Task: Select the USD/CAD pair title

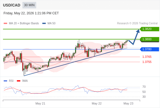Action: pos(12,5)
